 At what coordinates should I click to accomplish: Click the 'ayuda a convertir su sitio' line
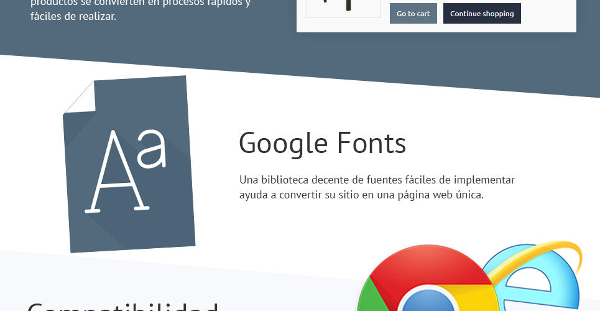click(x=362, y=195)
